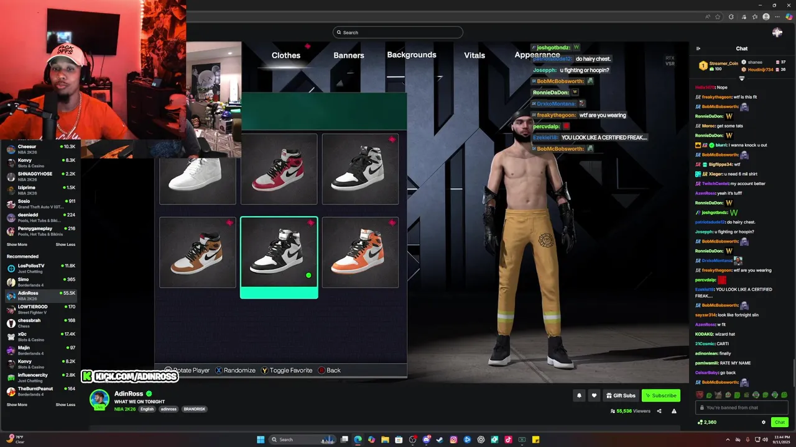Click the banned chat input field
The height and width of the screenshot is (447, 796).
[x=742, y=408]
